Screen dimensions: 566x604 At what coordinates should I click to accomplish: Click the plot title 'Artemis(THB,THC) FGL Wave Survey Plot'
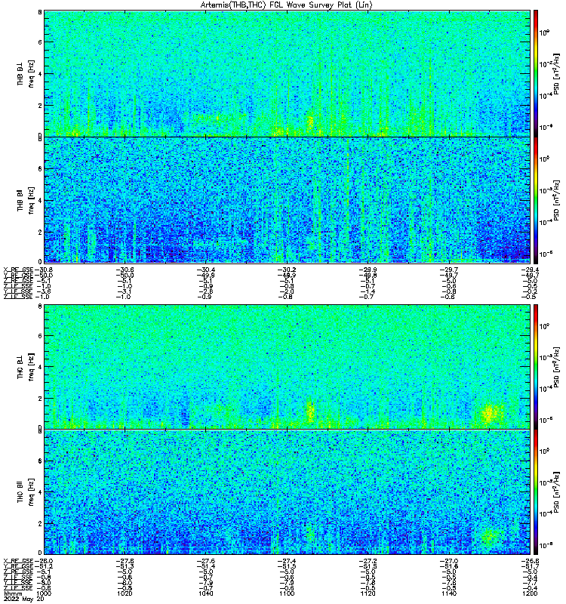click(x=286, y=5)
